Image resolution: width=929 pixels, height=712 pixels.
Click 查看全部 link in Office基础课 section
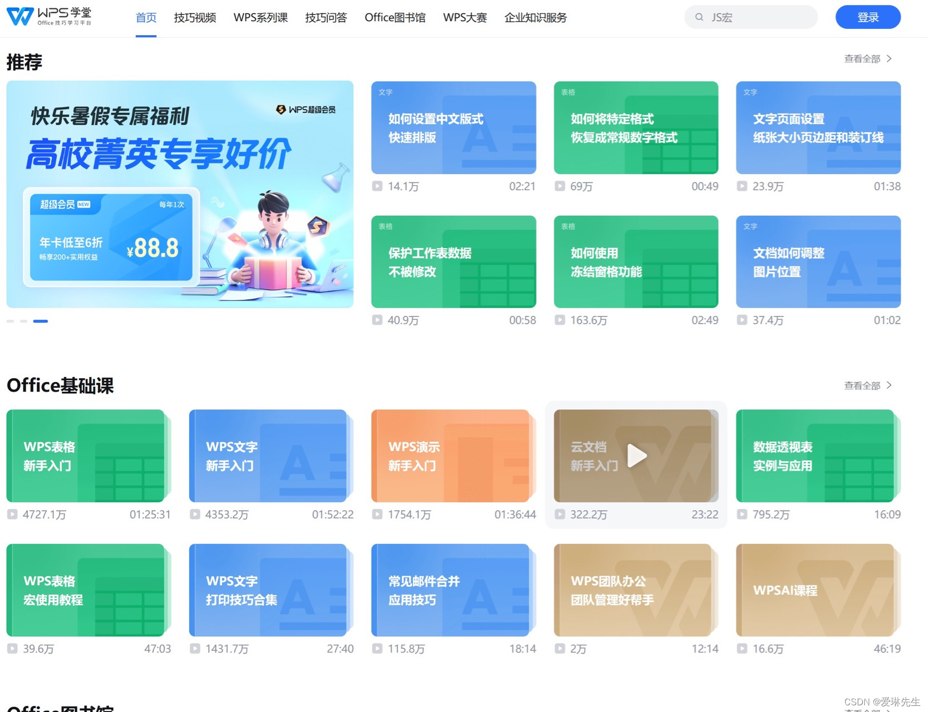point(862,385)
